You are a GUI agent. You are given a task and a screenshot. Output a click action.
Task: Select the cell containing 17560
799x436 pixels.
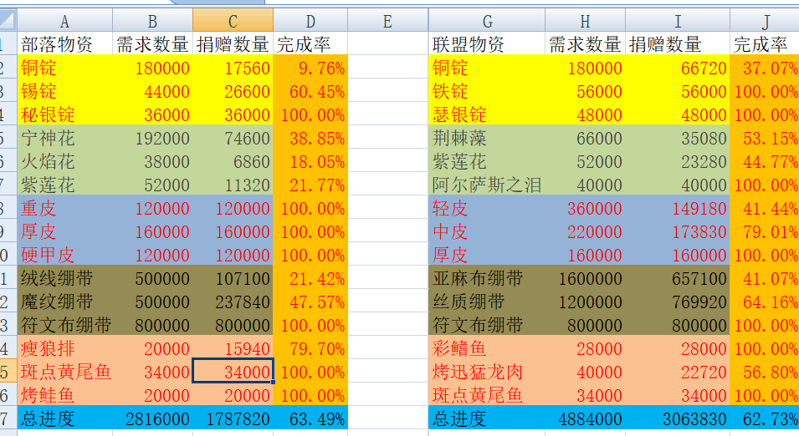[233, 68]
